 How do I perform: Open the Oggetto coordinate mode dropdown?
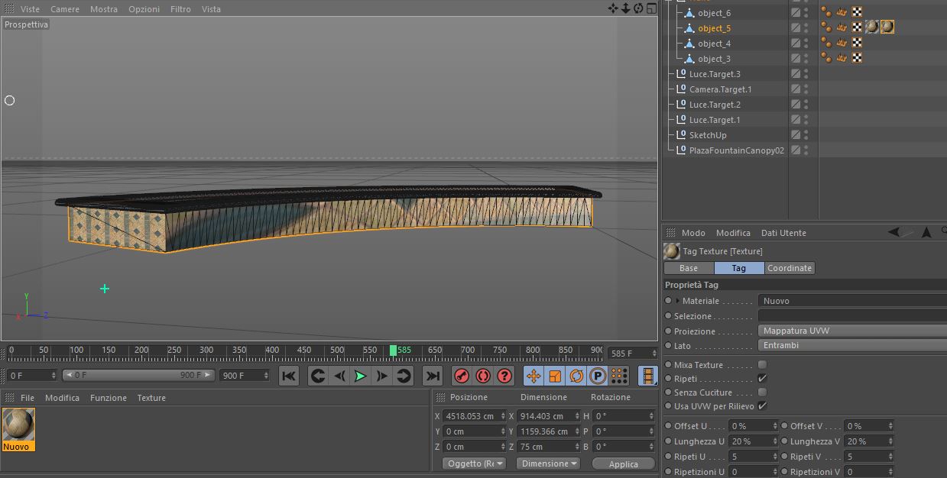475,463
